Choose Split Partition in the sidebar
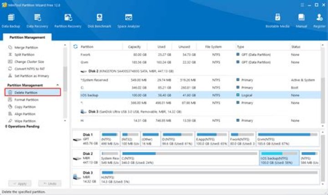This screenshot has height=195, width=328. (24, 55)
